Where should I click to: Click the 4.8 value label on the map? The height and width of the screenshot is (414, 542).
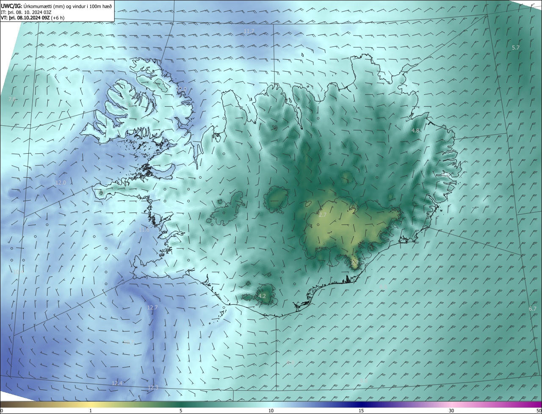(x=415, y=131)
